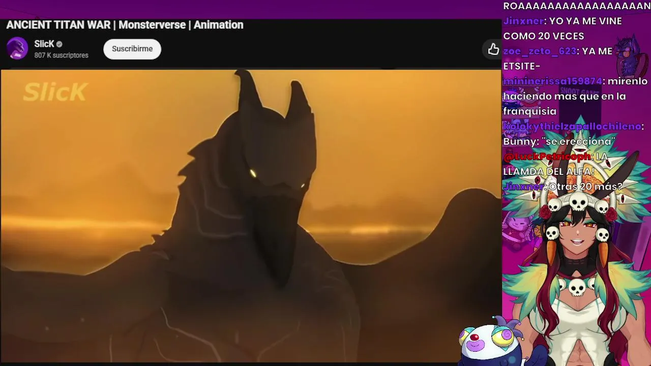Click the verified badge next to SlicK

[x=59, y=44]
